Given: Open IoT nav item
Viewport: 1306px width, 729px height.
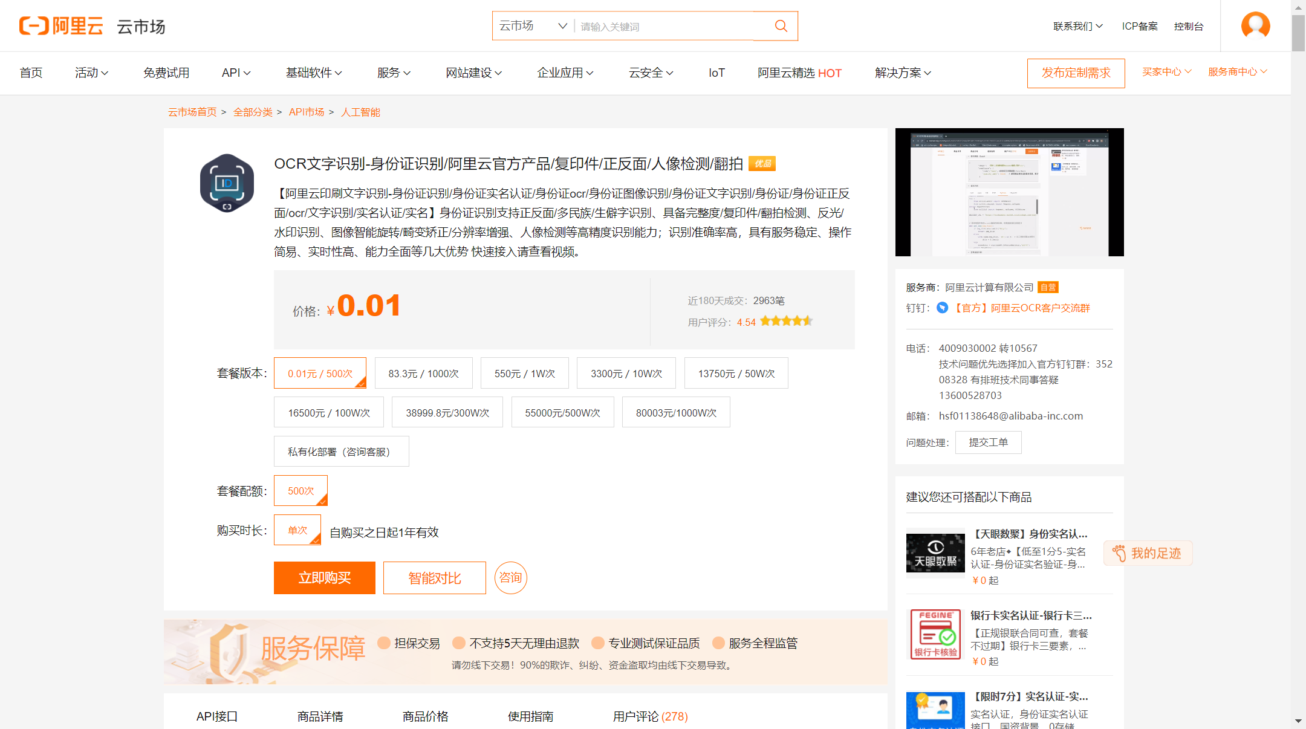Looking at the screenshot, I should click(716, 73).
